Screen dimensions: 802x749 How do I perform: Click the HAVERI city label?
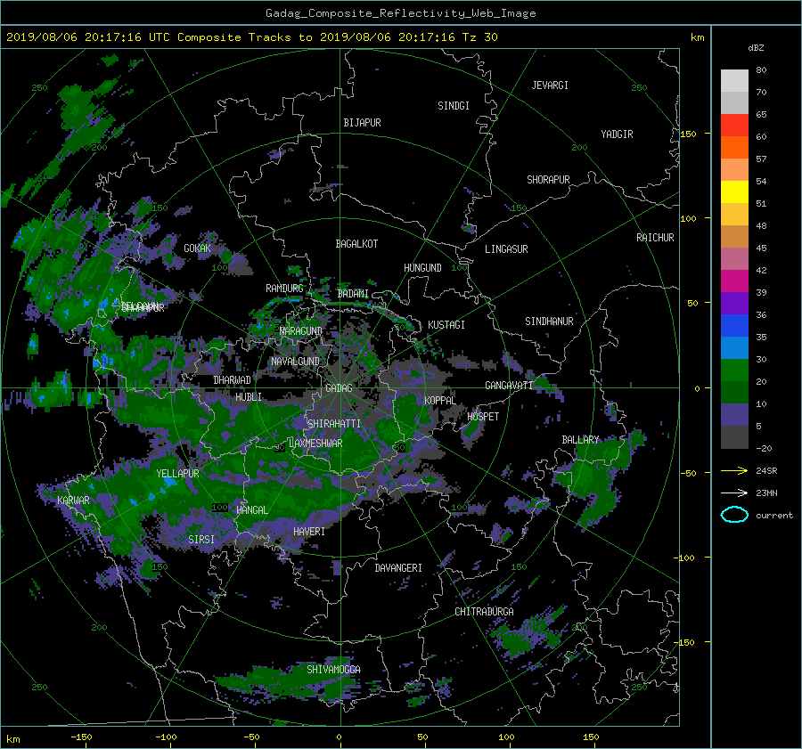(x=309, y=533)
